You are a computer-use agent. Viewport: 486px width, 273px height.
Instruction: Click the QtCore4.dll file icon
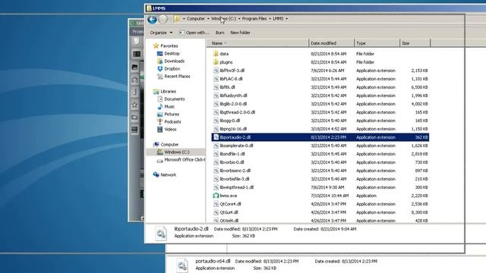point(216,204)
